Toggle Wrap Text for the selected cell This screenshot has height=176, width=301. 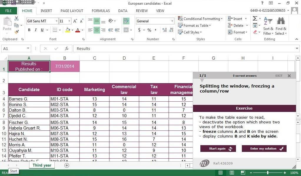(x=126, y=21)
